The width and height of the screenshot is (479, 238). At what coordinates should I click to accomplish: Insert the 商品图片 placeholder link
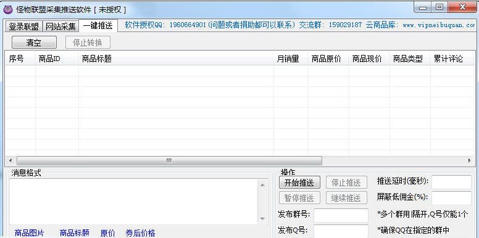point(30,234)
